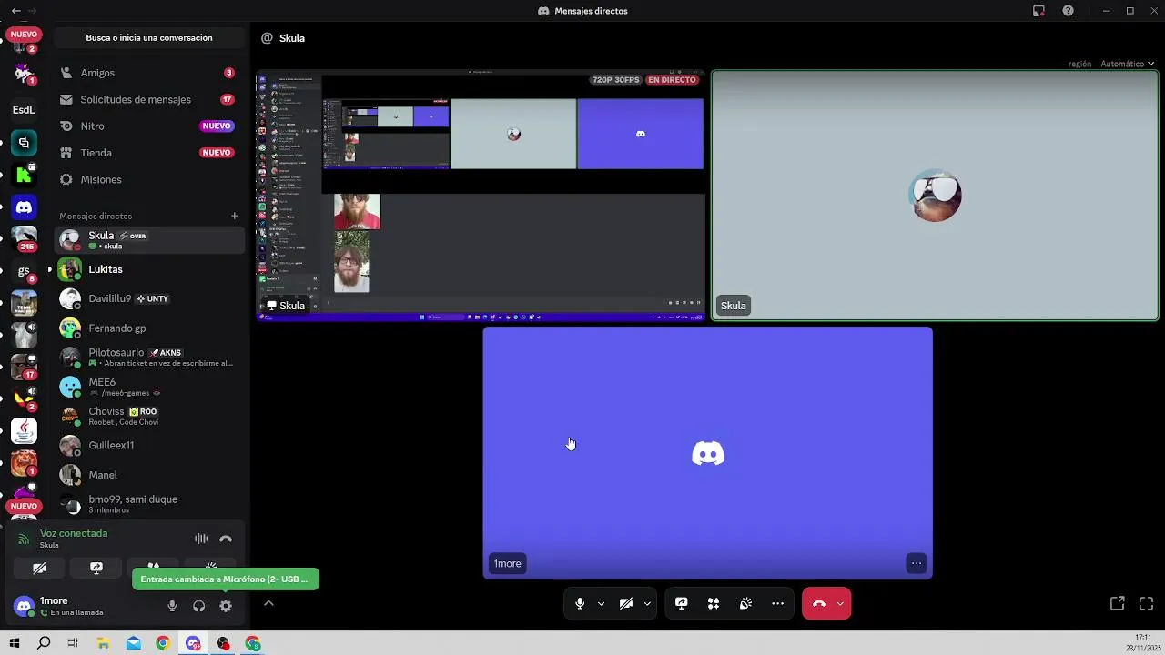The width and height of the screenshot is (1165, 655).
Task: Open the EsdL server
Action: point(24,110)
